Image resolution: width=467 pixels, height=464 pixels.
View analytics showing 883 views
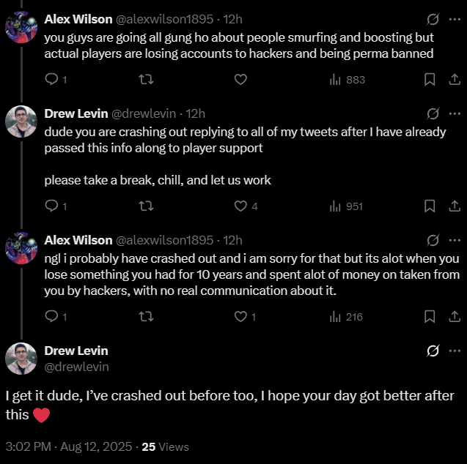(347, 80)
